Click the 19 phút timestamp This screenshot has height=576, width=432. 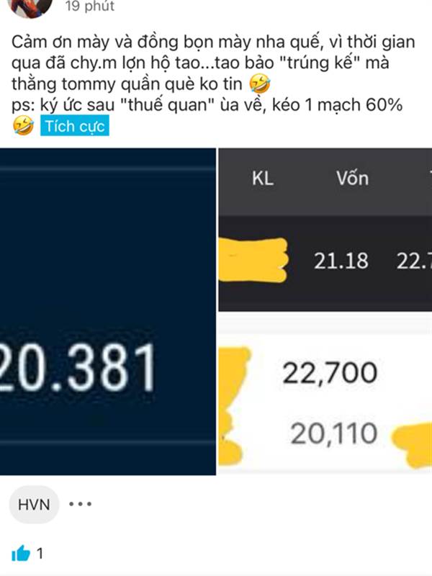[x=89, y=6]
